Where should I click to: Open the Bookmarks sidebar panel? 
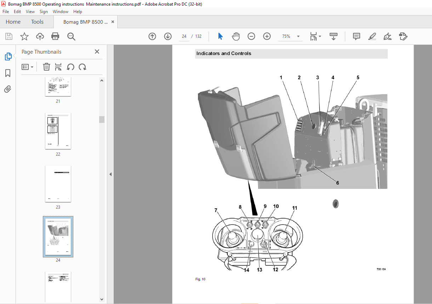click(8, 73)
